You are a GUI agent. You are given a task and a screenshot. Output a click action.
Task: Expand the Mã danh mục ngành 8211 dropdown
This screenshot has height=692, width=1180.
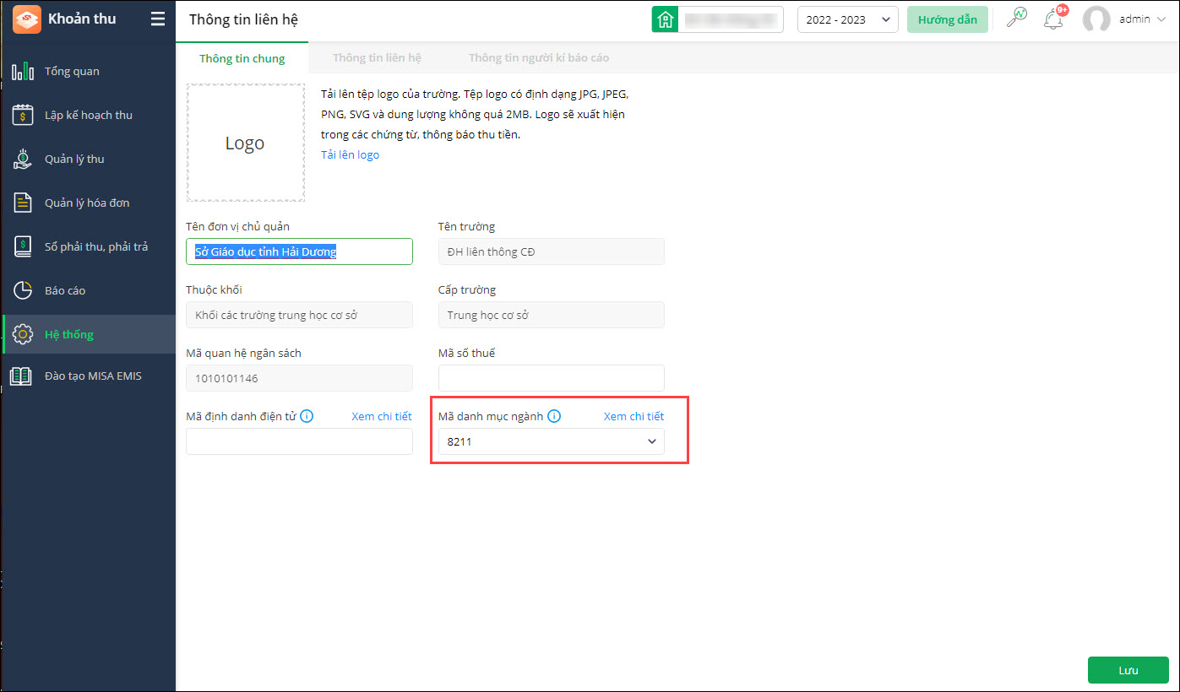(x=651, y=441)
